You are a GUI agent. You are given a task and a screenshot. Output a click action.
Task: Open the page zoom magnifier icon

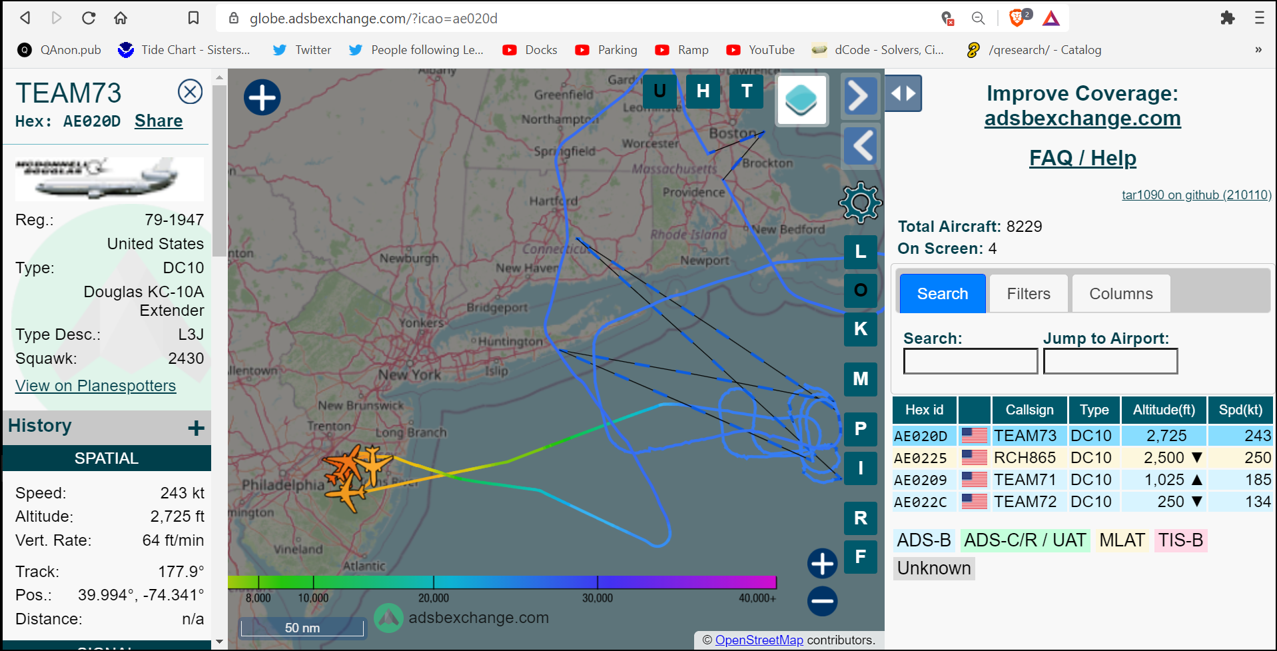click(x=978, y=18)
